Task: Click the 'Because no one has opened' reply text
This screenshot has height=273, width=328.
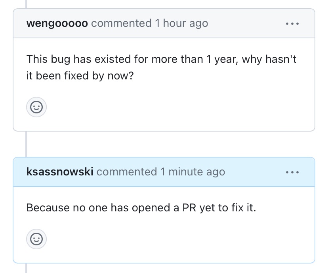Action: pyautogui.click(x=141, y=208)
